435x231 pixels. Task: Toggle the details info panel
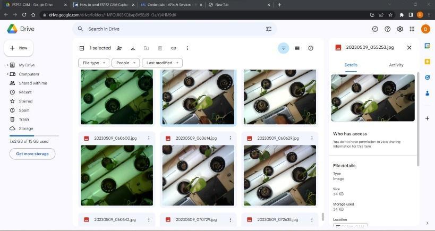tap(311, 48)
